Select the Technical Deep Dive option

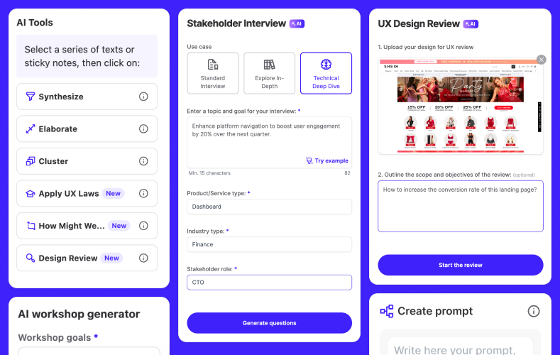pyautogui.click(x=326, y=73)
